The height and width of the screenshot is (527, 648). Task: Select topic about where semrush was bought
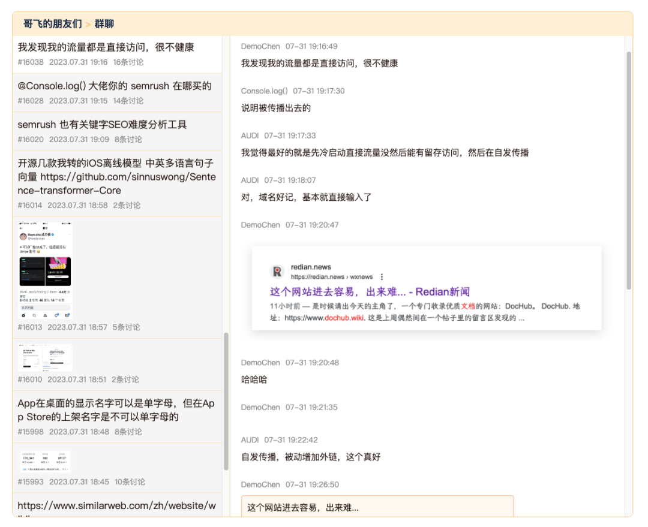[115, 86]
